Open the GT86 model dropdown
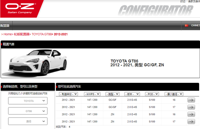This screenshot has height=129, width=200. click(28, 111)
